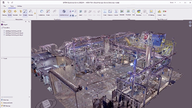Click the 3D Markup tool icon

tap(151, 11)
